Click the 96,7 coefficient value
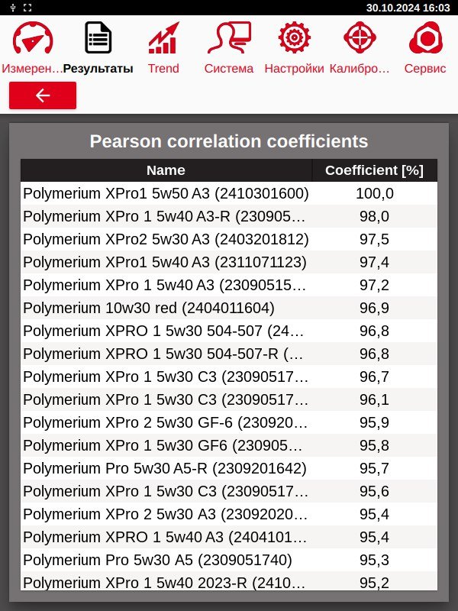Viewport: 458px width, 611px height. point(375,377)
